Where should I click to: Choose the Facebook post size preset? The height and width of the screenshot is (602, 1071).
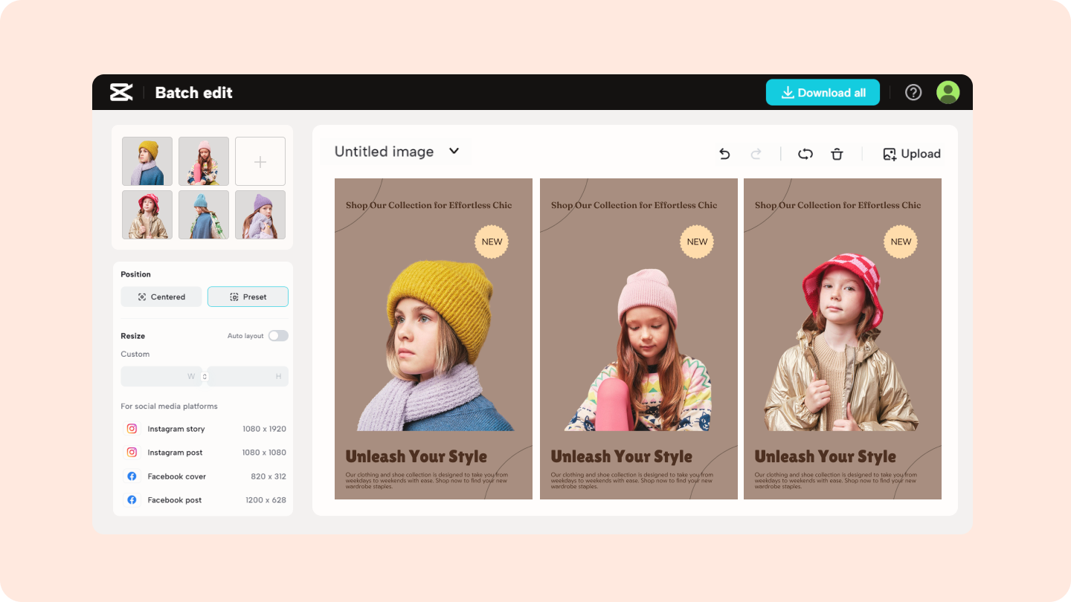coord(205,500)
